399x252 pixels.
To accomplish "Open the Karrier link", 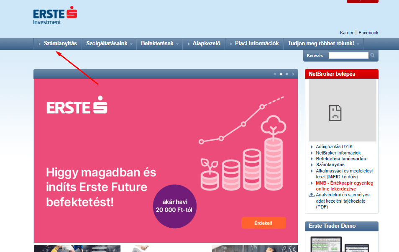I will [x=347, y=33].
